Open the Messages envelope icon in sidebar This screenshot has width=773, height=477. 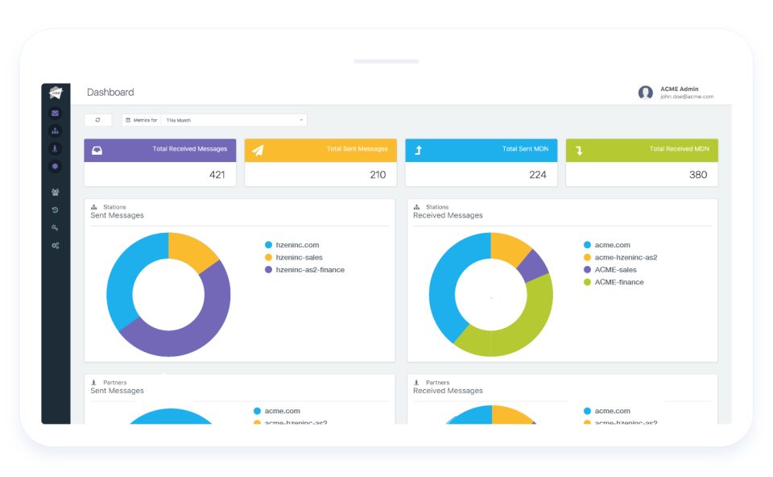coord(55,112)
